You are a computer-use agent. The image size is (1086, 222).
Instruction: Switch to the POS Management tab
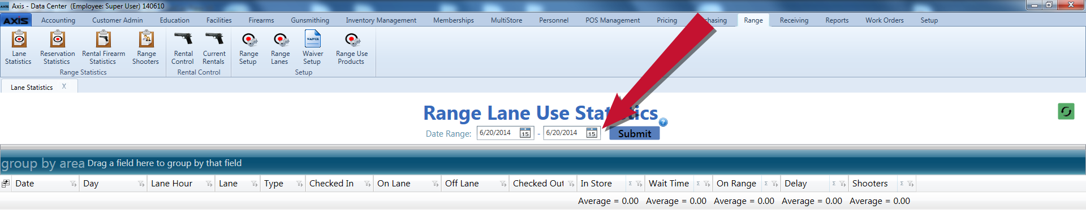tap(613, 20)
